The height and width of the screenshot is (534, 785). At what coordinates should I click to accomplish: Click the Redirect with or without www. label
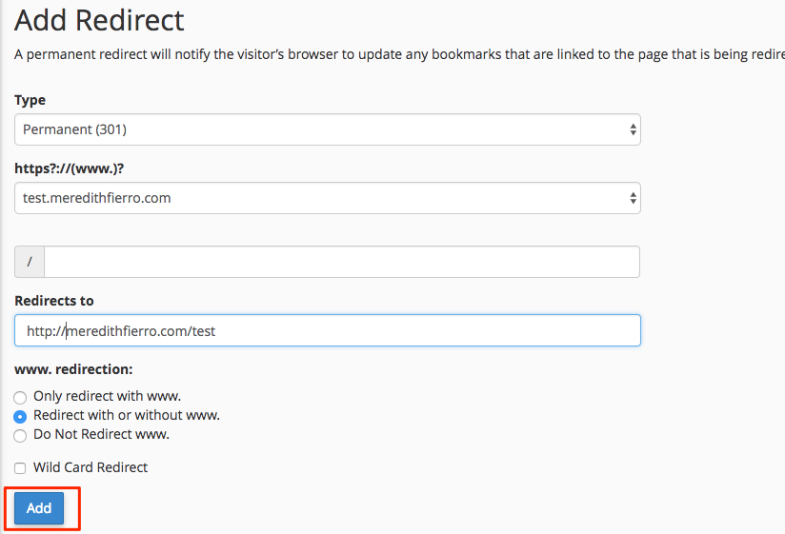click(x=127, y=415)
